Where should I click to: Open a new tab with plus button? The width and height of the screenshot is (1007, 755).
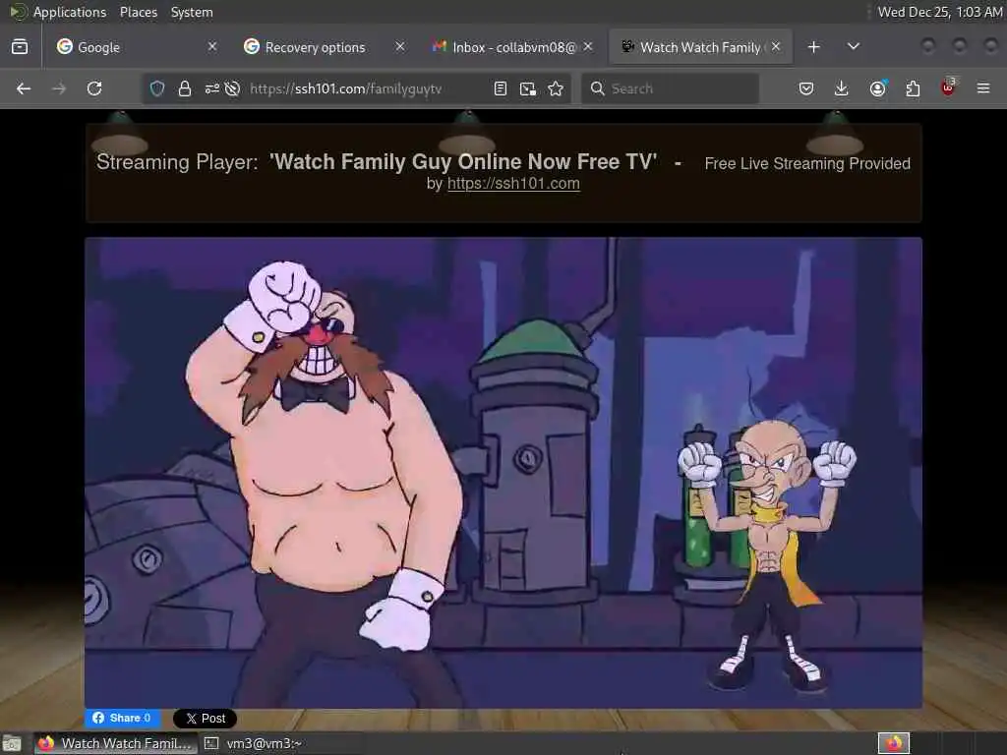[813, 47]
